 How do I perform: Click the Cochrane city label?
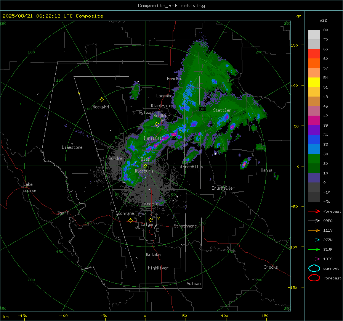pyautogui.click(x=125, y=213)
